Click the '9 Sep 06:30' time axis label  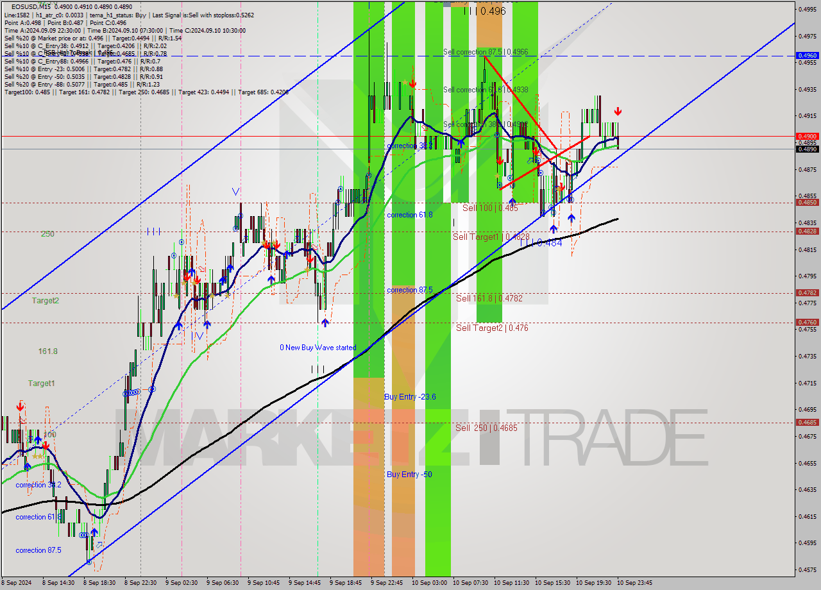(x=223, y=583)
